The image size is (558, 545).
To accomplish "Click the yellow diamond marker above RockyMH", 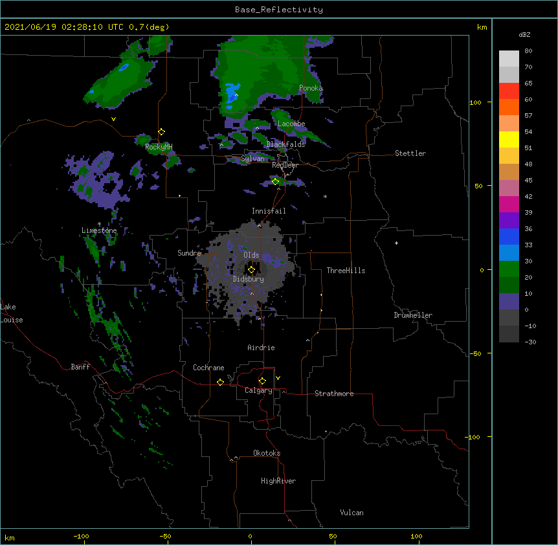I will (x=161, y=132).
